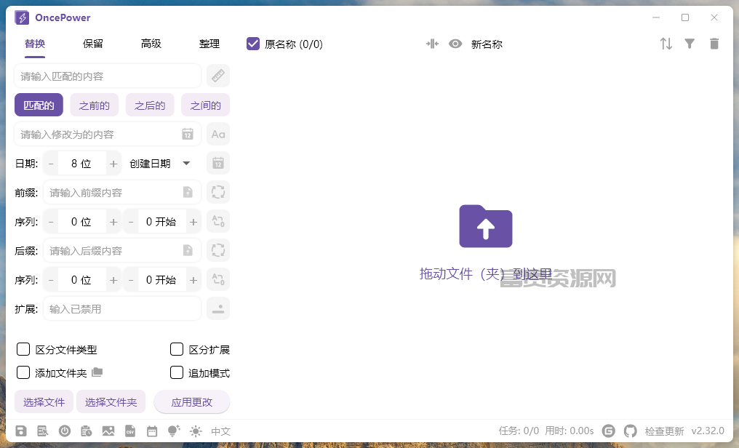739x448 pixels.
Task: Click the sequence format icon beside first 序列 row
Action: [217, 221]
